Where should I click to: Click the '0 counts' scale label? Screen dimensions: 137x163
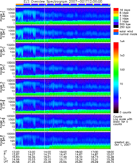[x=125, y=112]
